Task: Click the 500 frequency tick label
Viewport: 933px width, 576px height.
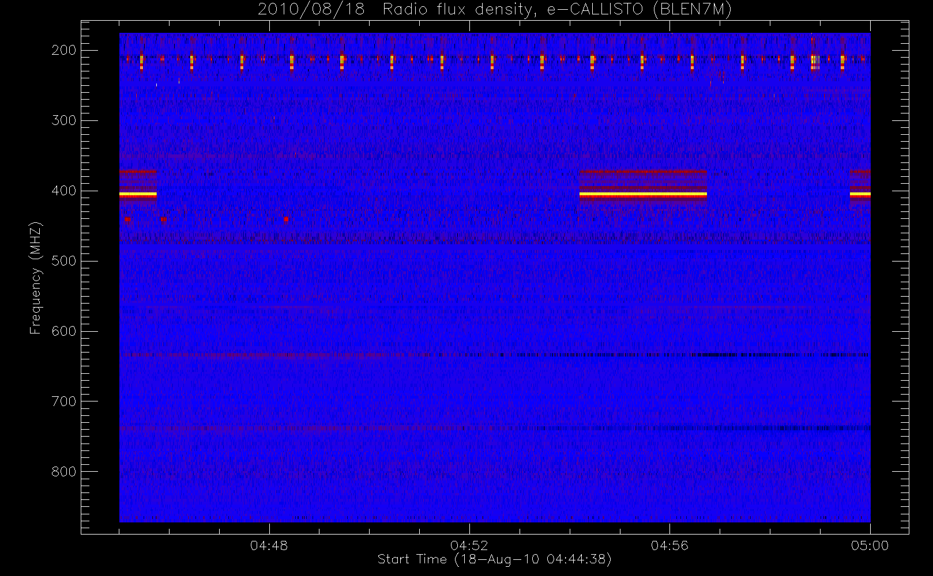Action: [x=64, y=261]
